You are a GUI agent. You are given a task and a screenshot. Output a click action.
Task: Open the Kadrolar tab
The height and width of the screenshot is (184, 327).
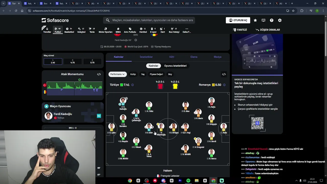tap(119, 57)
